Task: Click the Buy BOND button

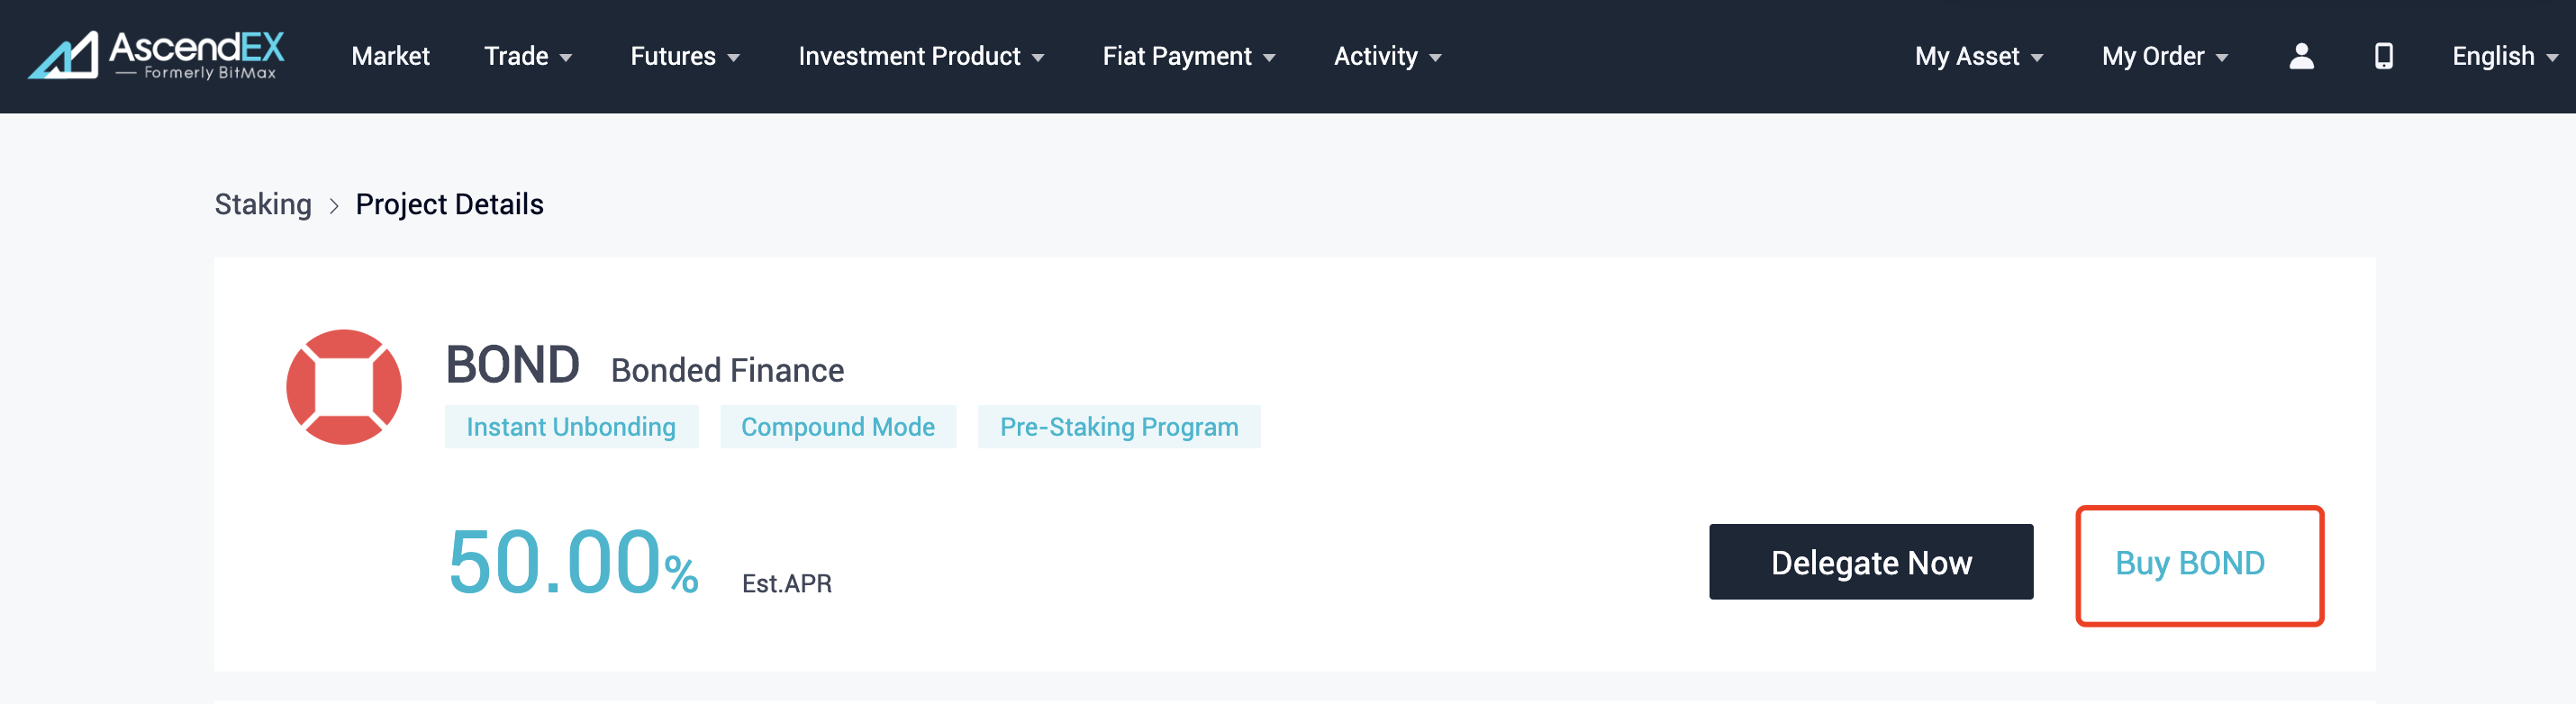Action: pos(2198,564)
